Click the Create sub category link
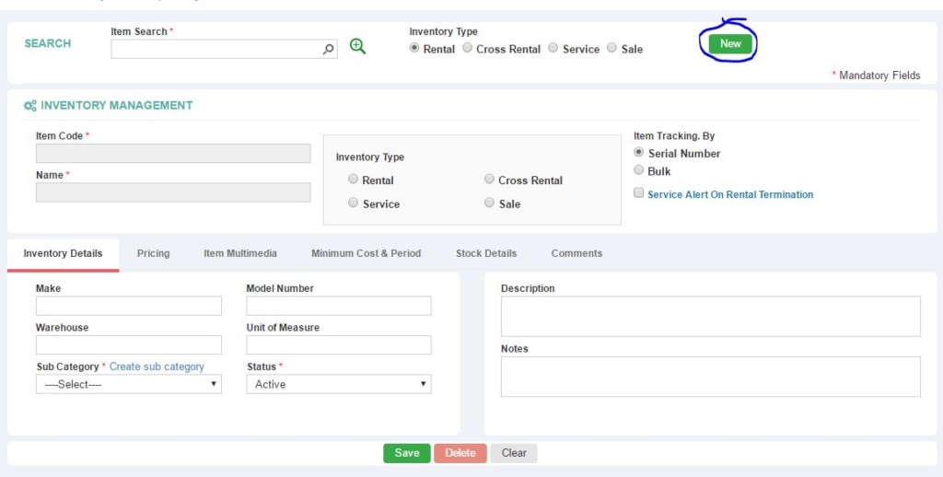The width and height of the screenshot is (943, 477). click(x=157, y=366)
